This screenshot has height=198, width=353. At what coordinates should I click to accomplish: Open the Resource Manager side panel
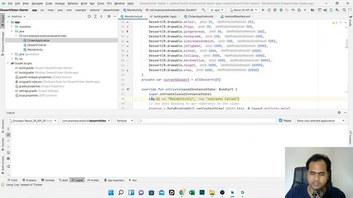tap(2, 43)
